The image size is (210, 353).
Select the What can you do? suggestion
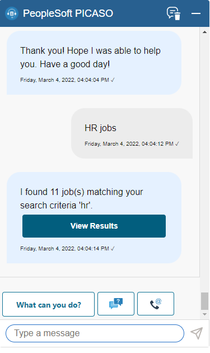tap(48, 304)
